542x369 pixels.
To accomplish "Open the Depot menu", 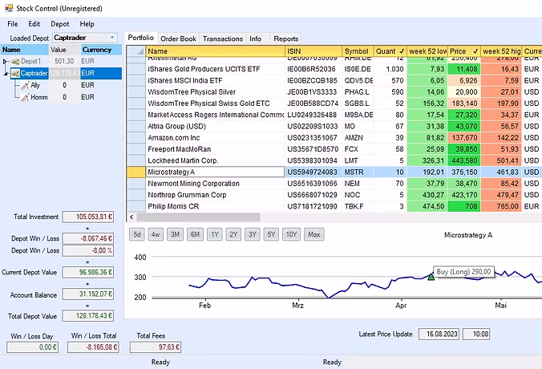I will 60,24.
